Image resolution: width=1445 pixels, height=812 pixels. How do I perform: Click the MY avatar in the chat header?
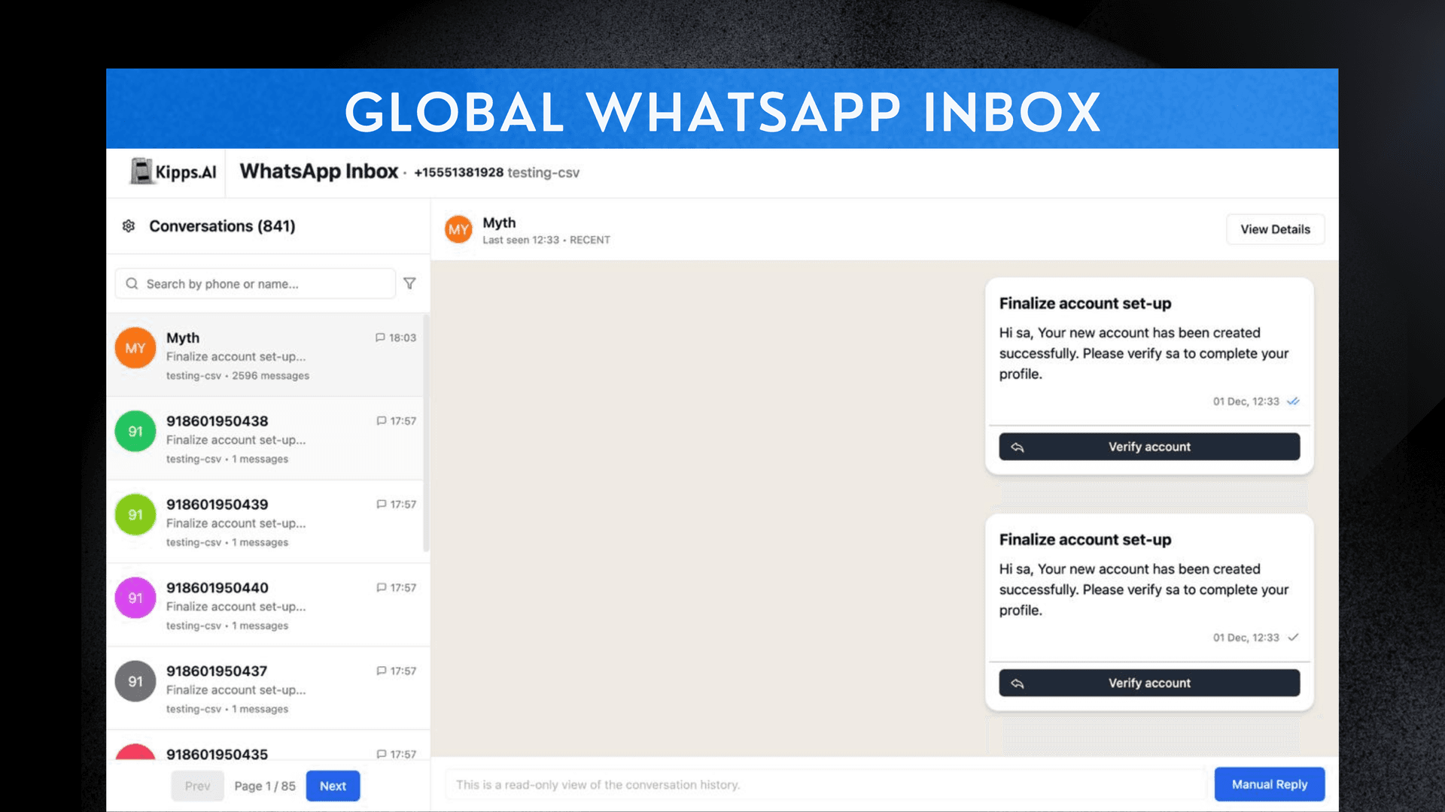click(x=458, y=229)
